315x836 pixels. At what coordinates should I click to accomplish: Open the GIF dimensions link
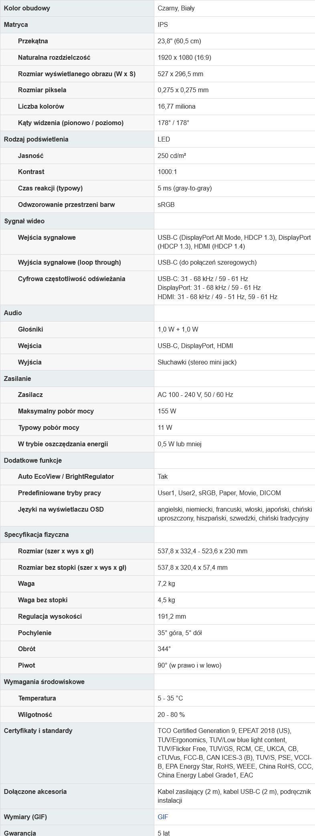point(163,817)
